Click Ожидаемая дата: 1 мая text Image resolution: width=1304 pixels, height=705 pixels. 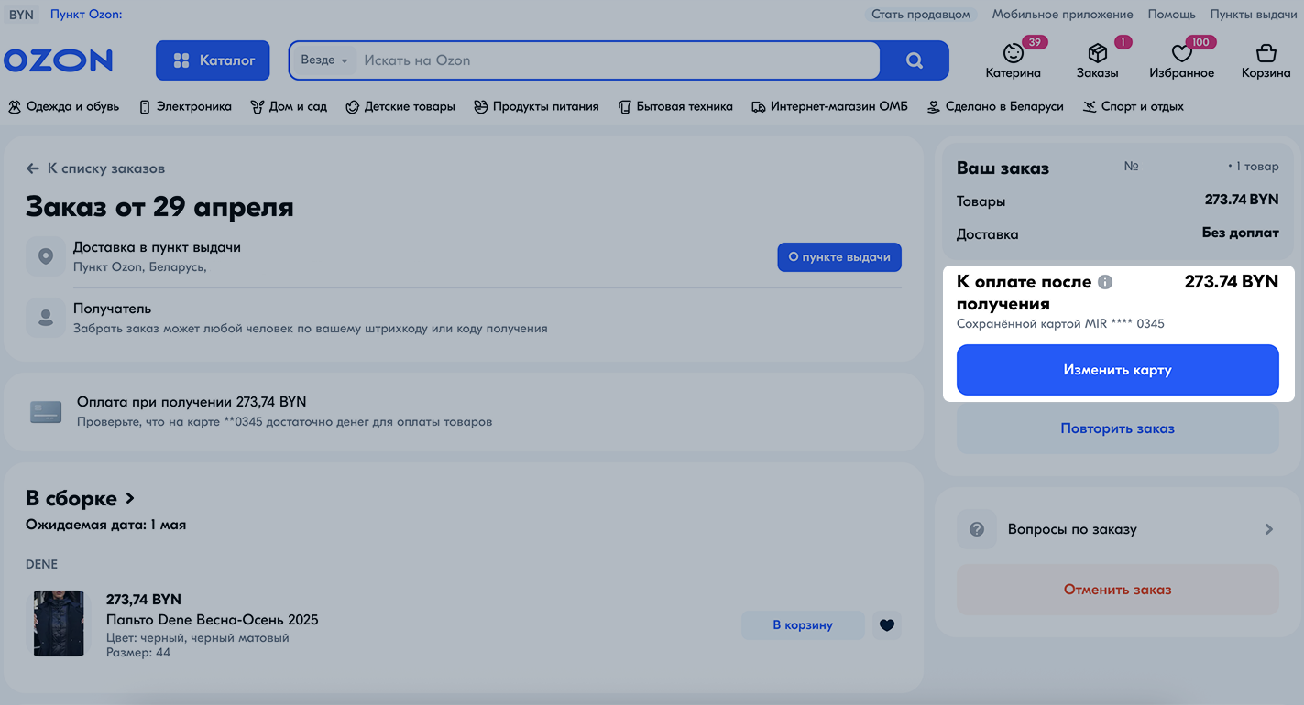[105, 525]
